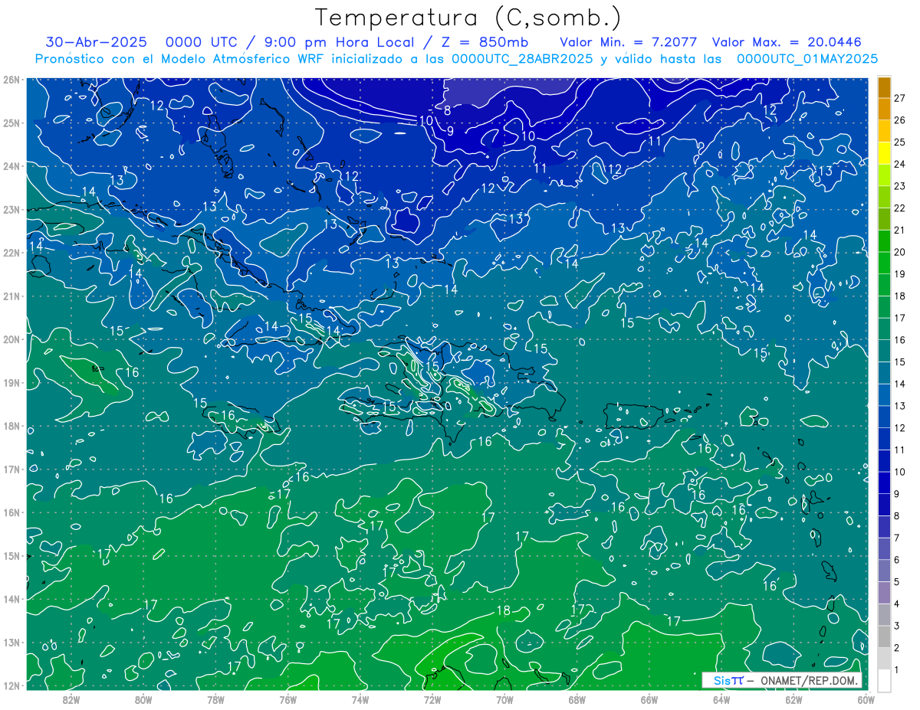Click the color bar segment between 9 and 10

pos(884,483)
